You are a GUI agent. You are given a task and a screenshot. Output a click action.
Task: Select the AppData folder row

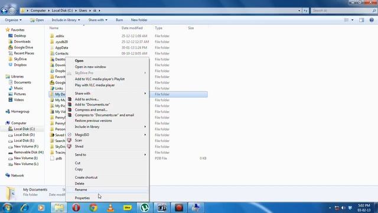(x=128, y=47)
